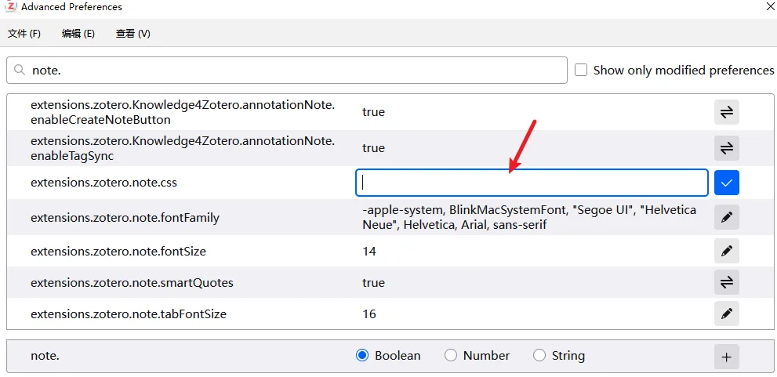Screen dimensions: 777x377
Task: Enable Show only modified preferences
Action: [581, 70]
